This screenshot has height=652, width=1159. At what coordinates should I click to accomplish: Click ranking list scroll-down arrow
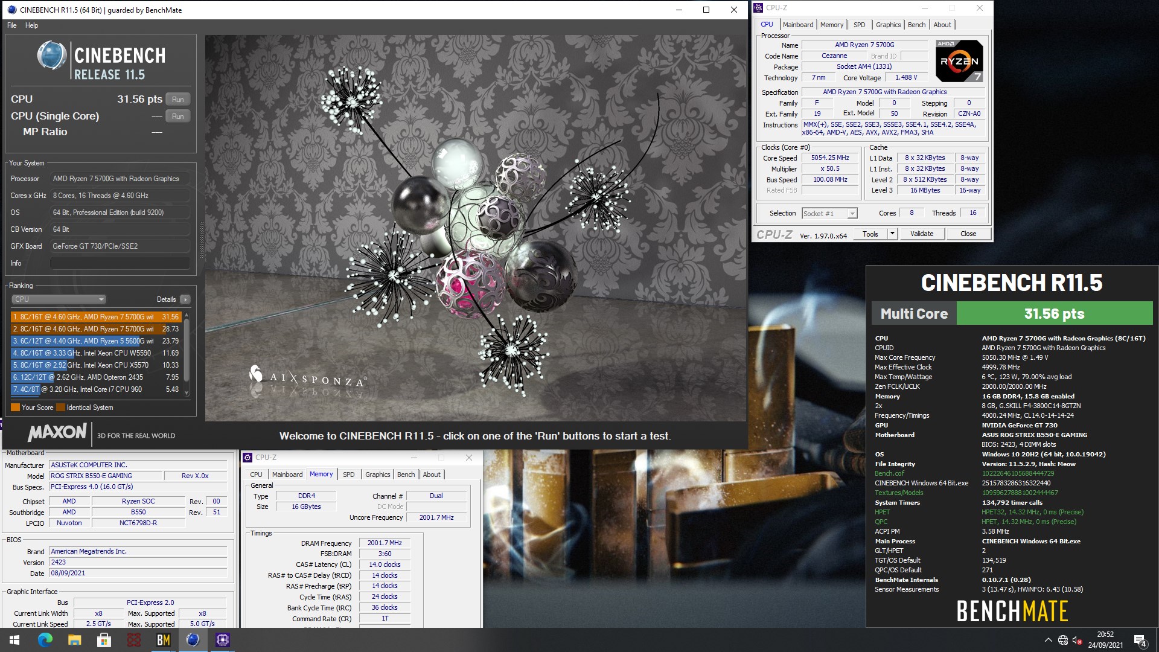point(187,393)
